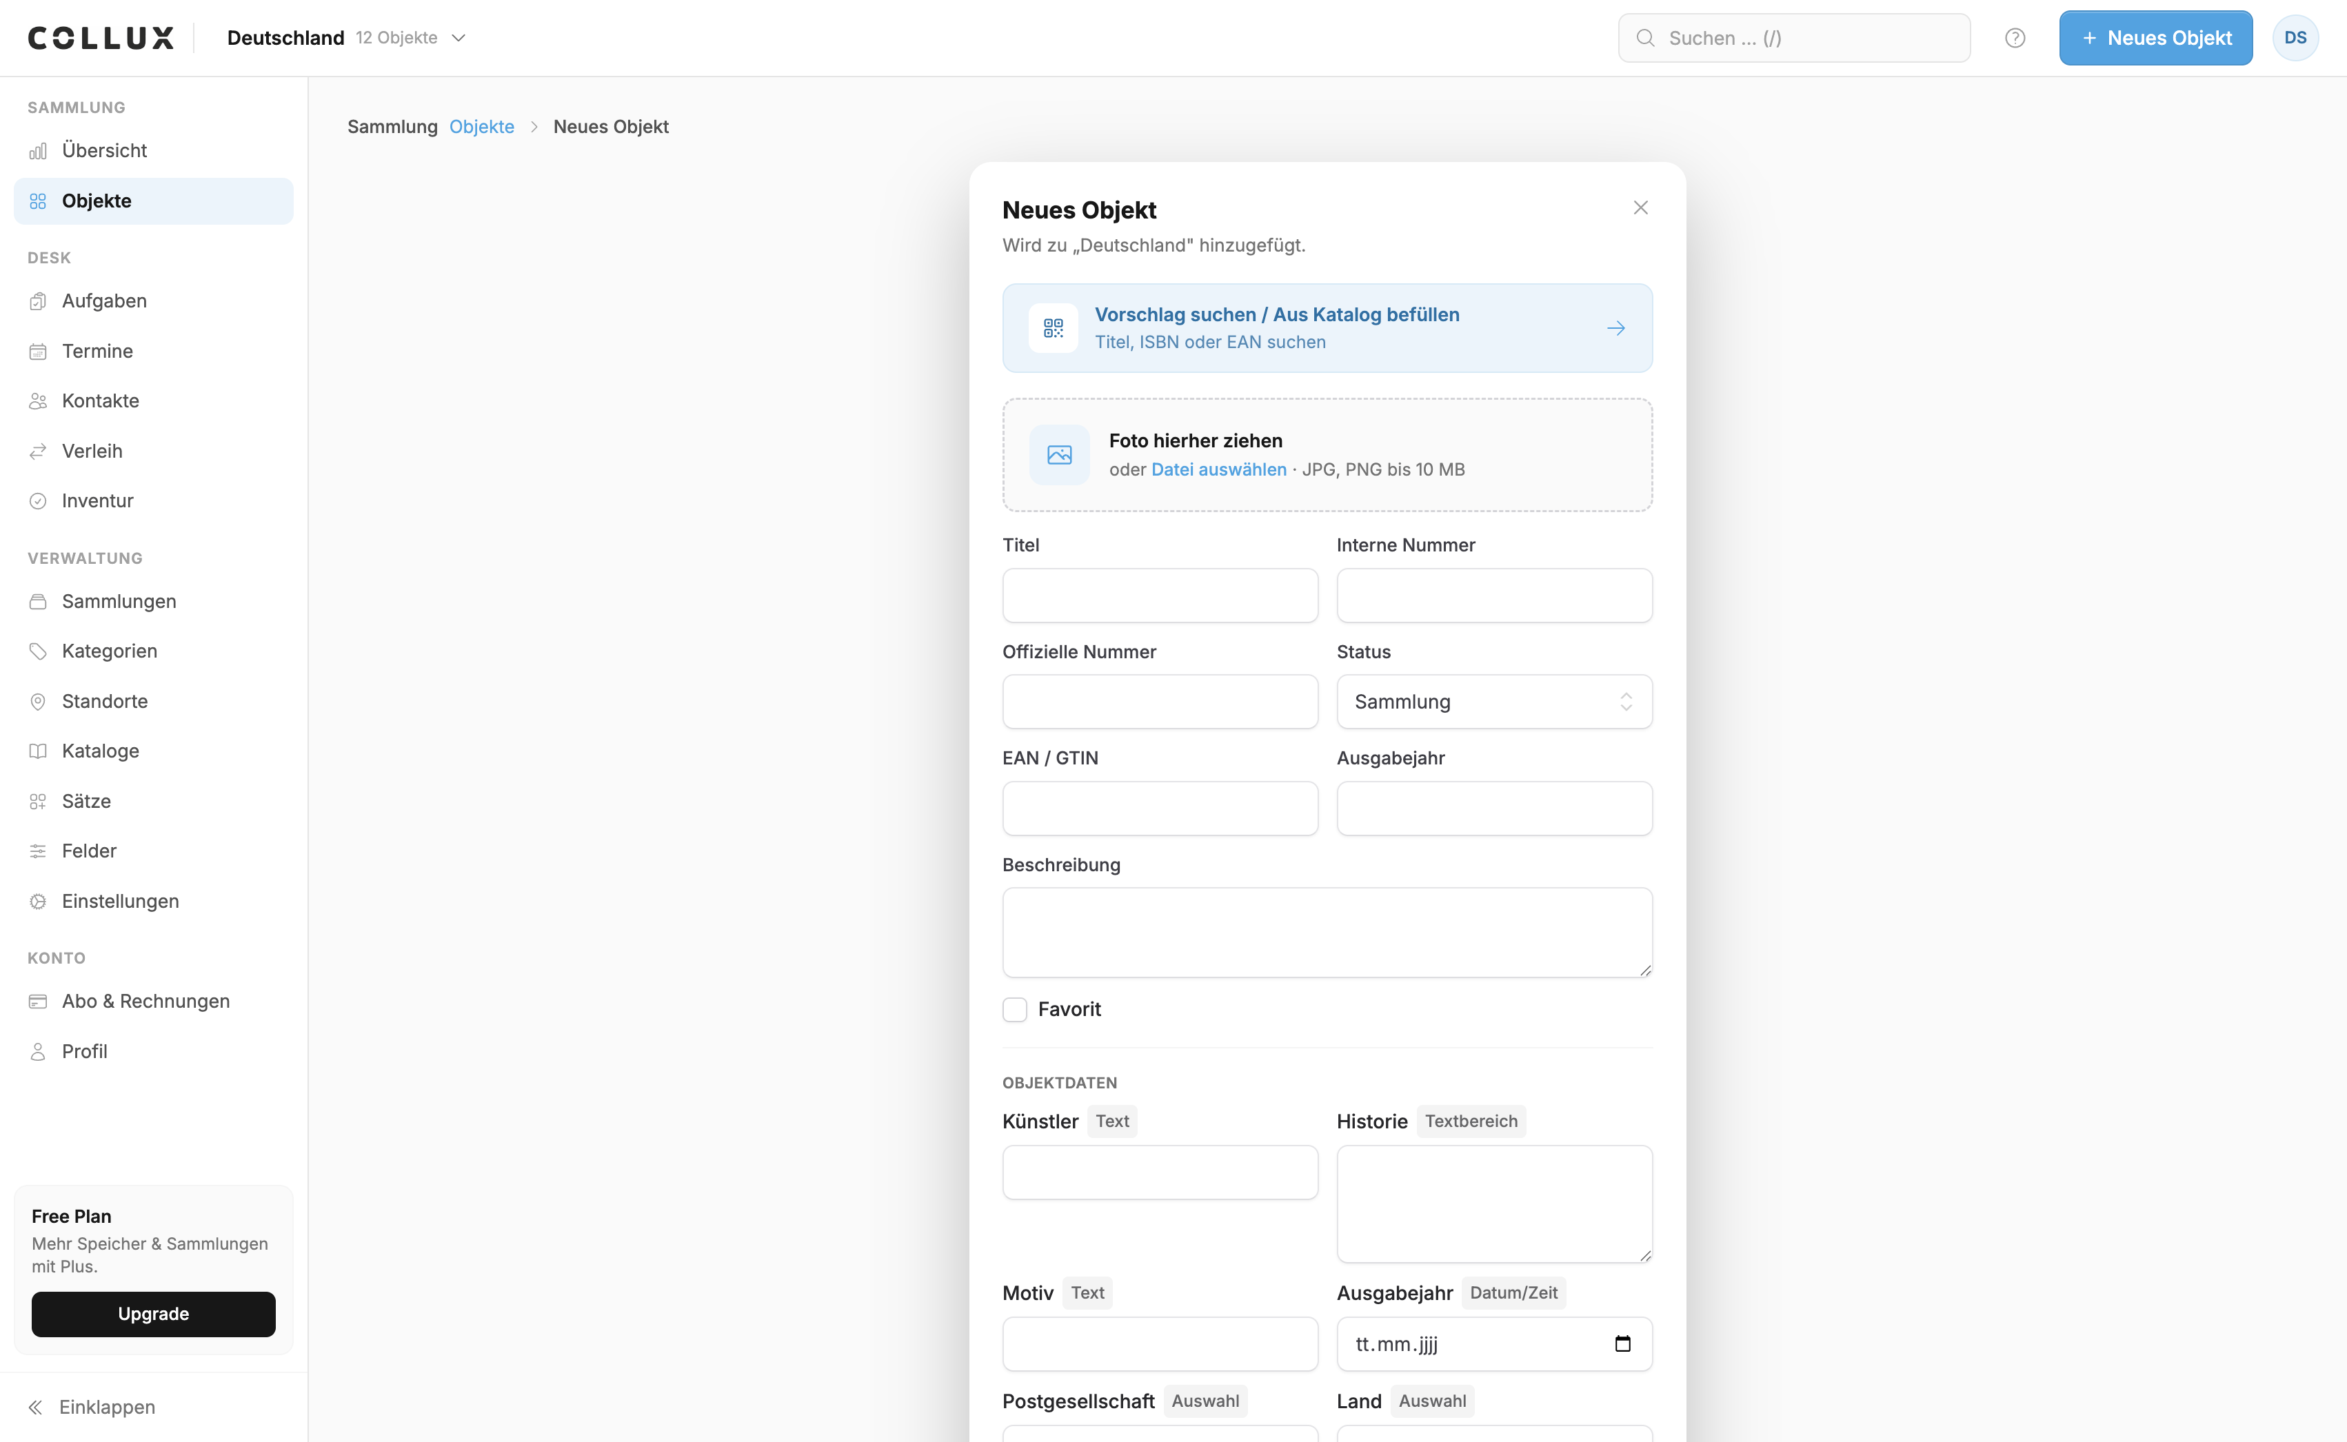Click the Upgrade button

coord(154,1313)
